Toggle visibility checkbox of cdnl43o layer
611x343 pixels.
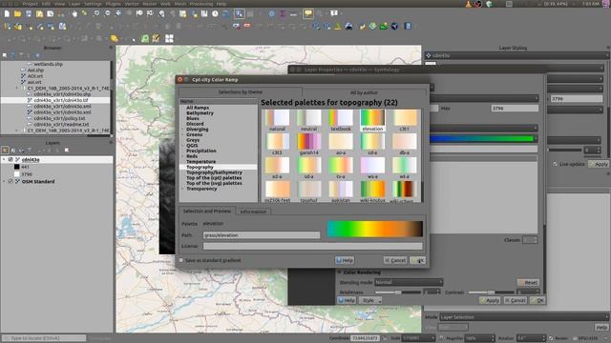coord(11,160)
